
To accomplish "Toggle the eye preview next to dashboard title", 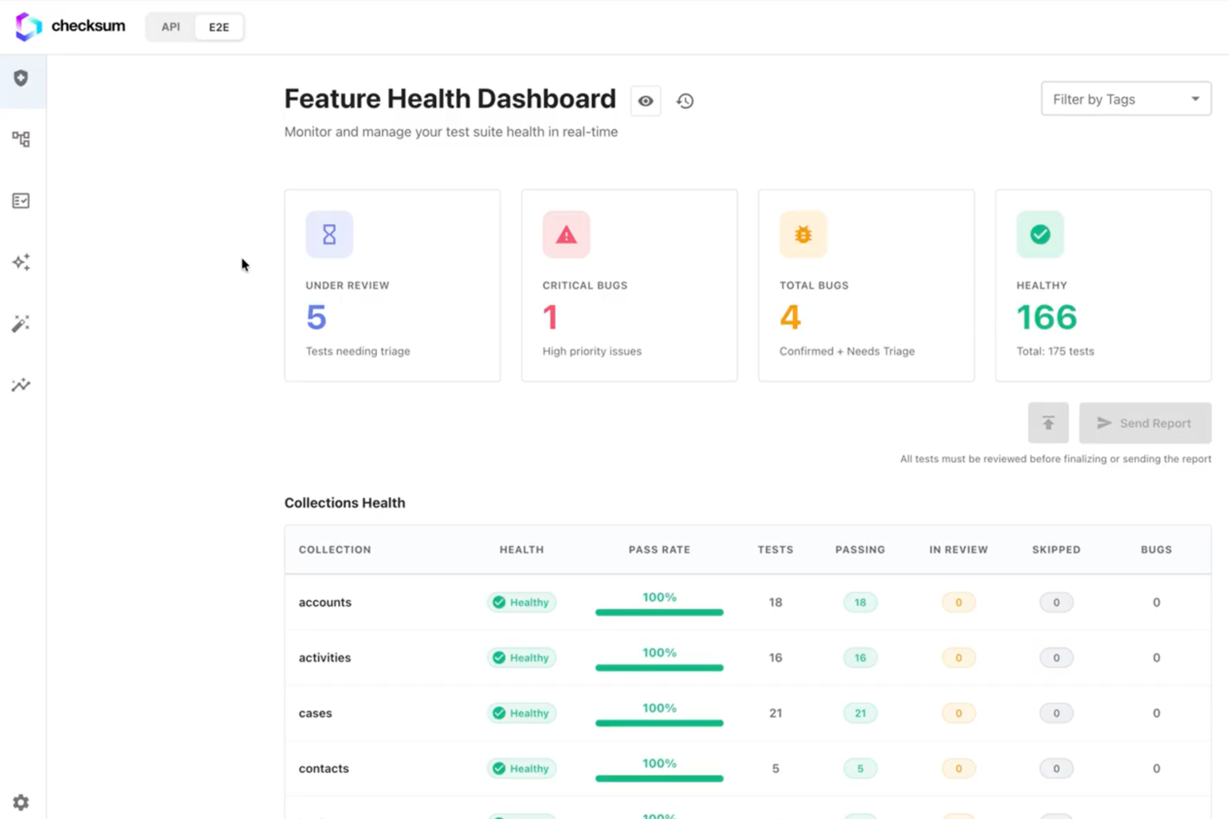I will [645, 100].
